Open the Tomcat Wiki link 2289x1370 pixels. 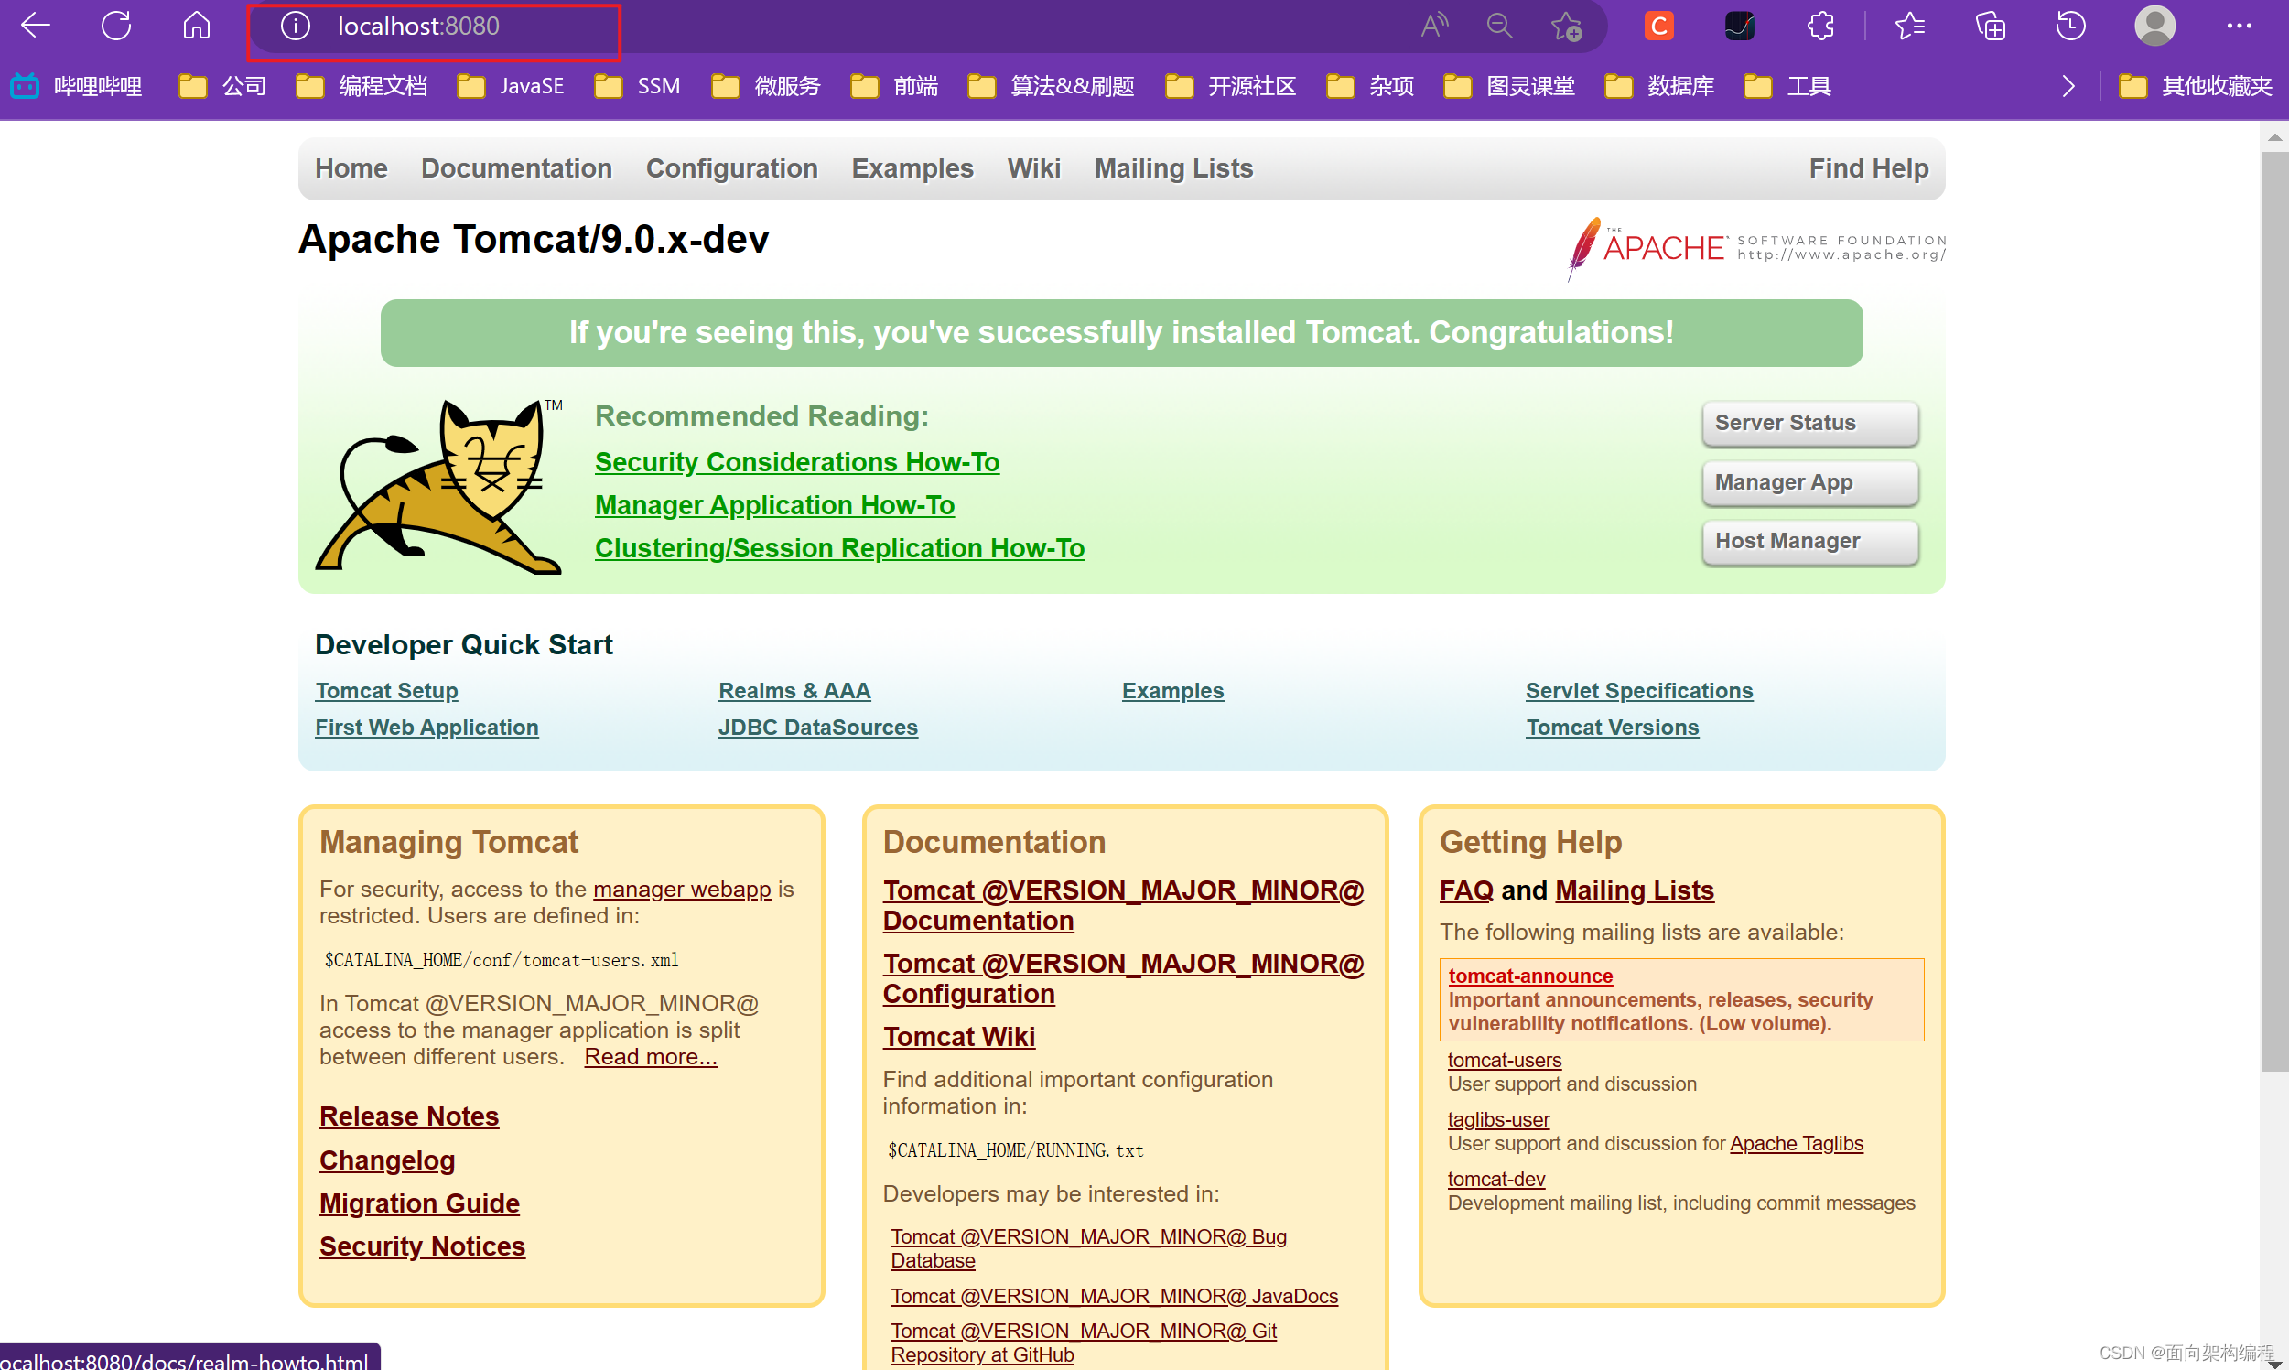958,1038
